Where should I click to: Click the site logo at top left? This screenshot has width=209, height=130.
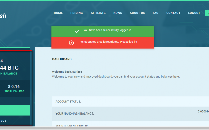pyautogui.click(x=3, y=16)
